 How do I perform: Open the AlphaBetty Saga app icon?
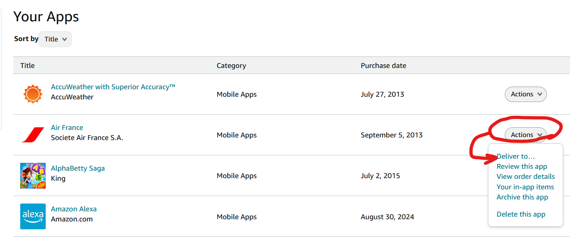tap(33, 176)
